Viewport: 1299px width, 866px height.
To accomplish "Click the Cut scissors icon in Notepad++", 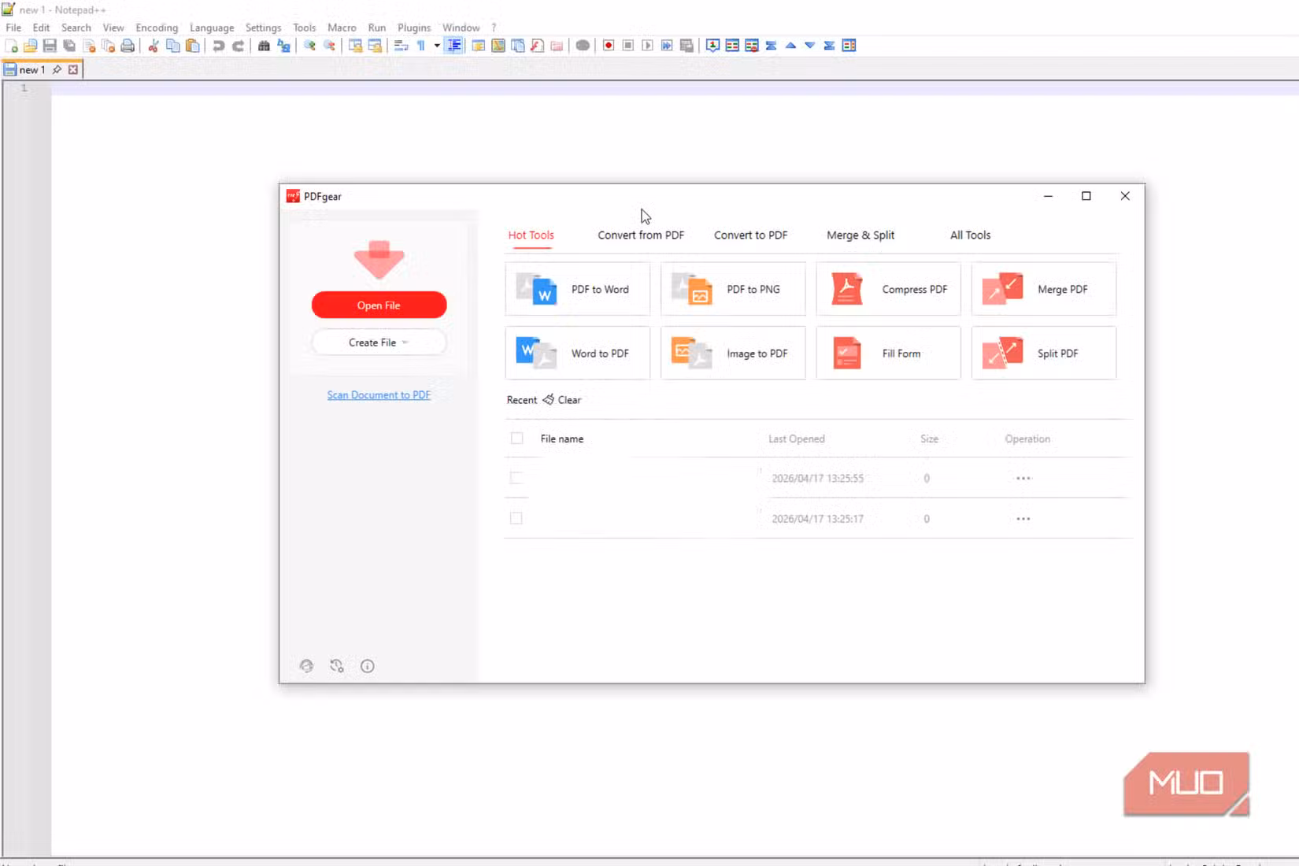I will tap(154, 46).
